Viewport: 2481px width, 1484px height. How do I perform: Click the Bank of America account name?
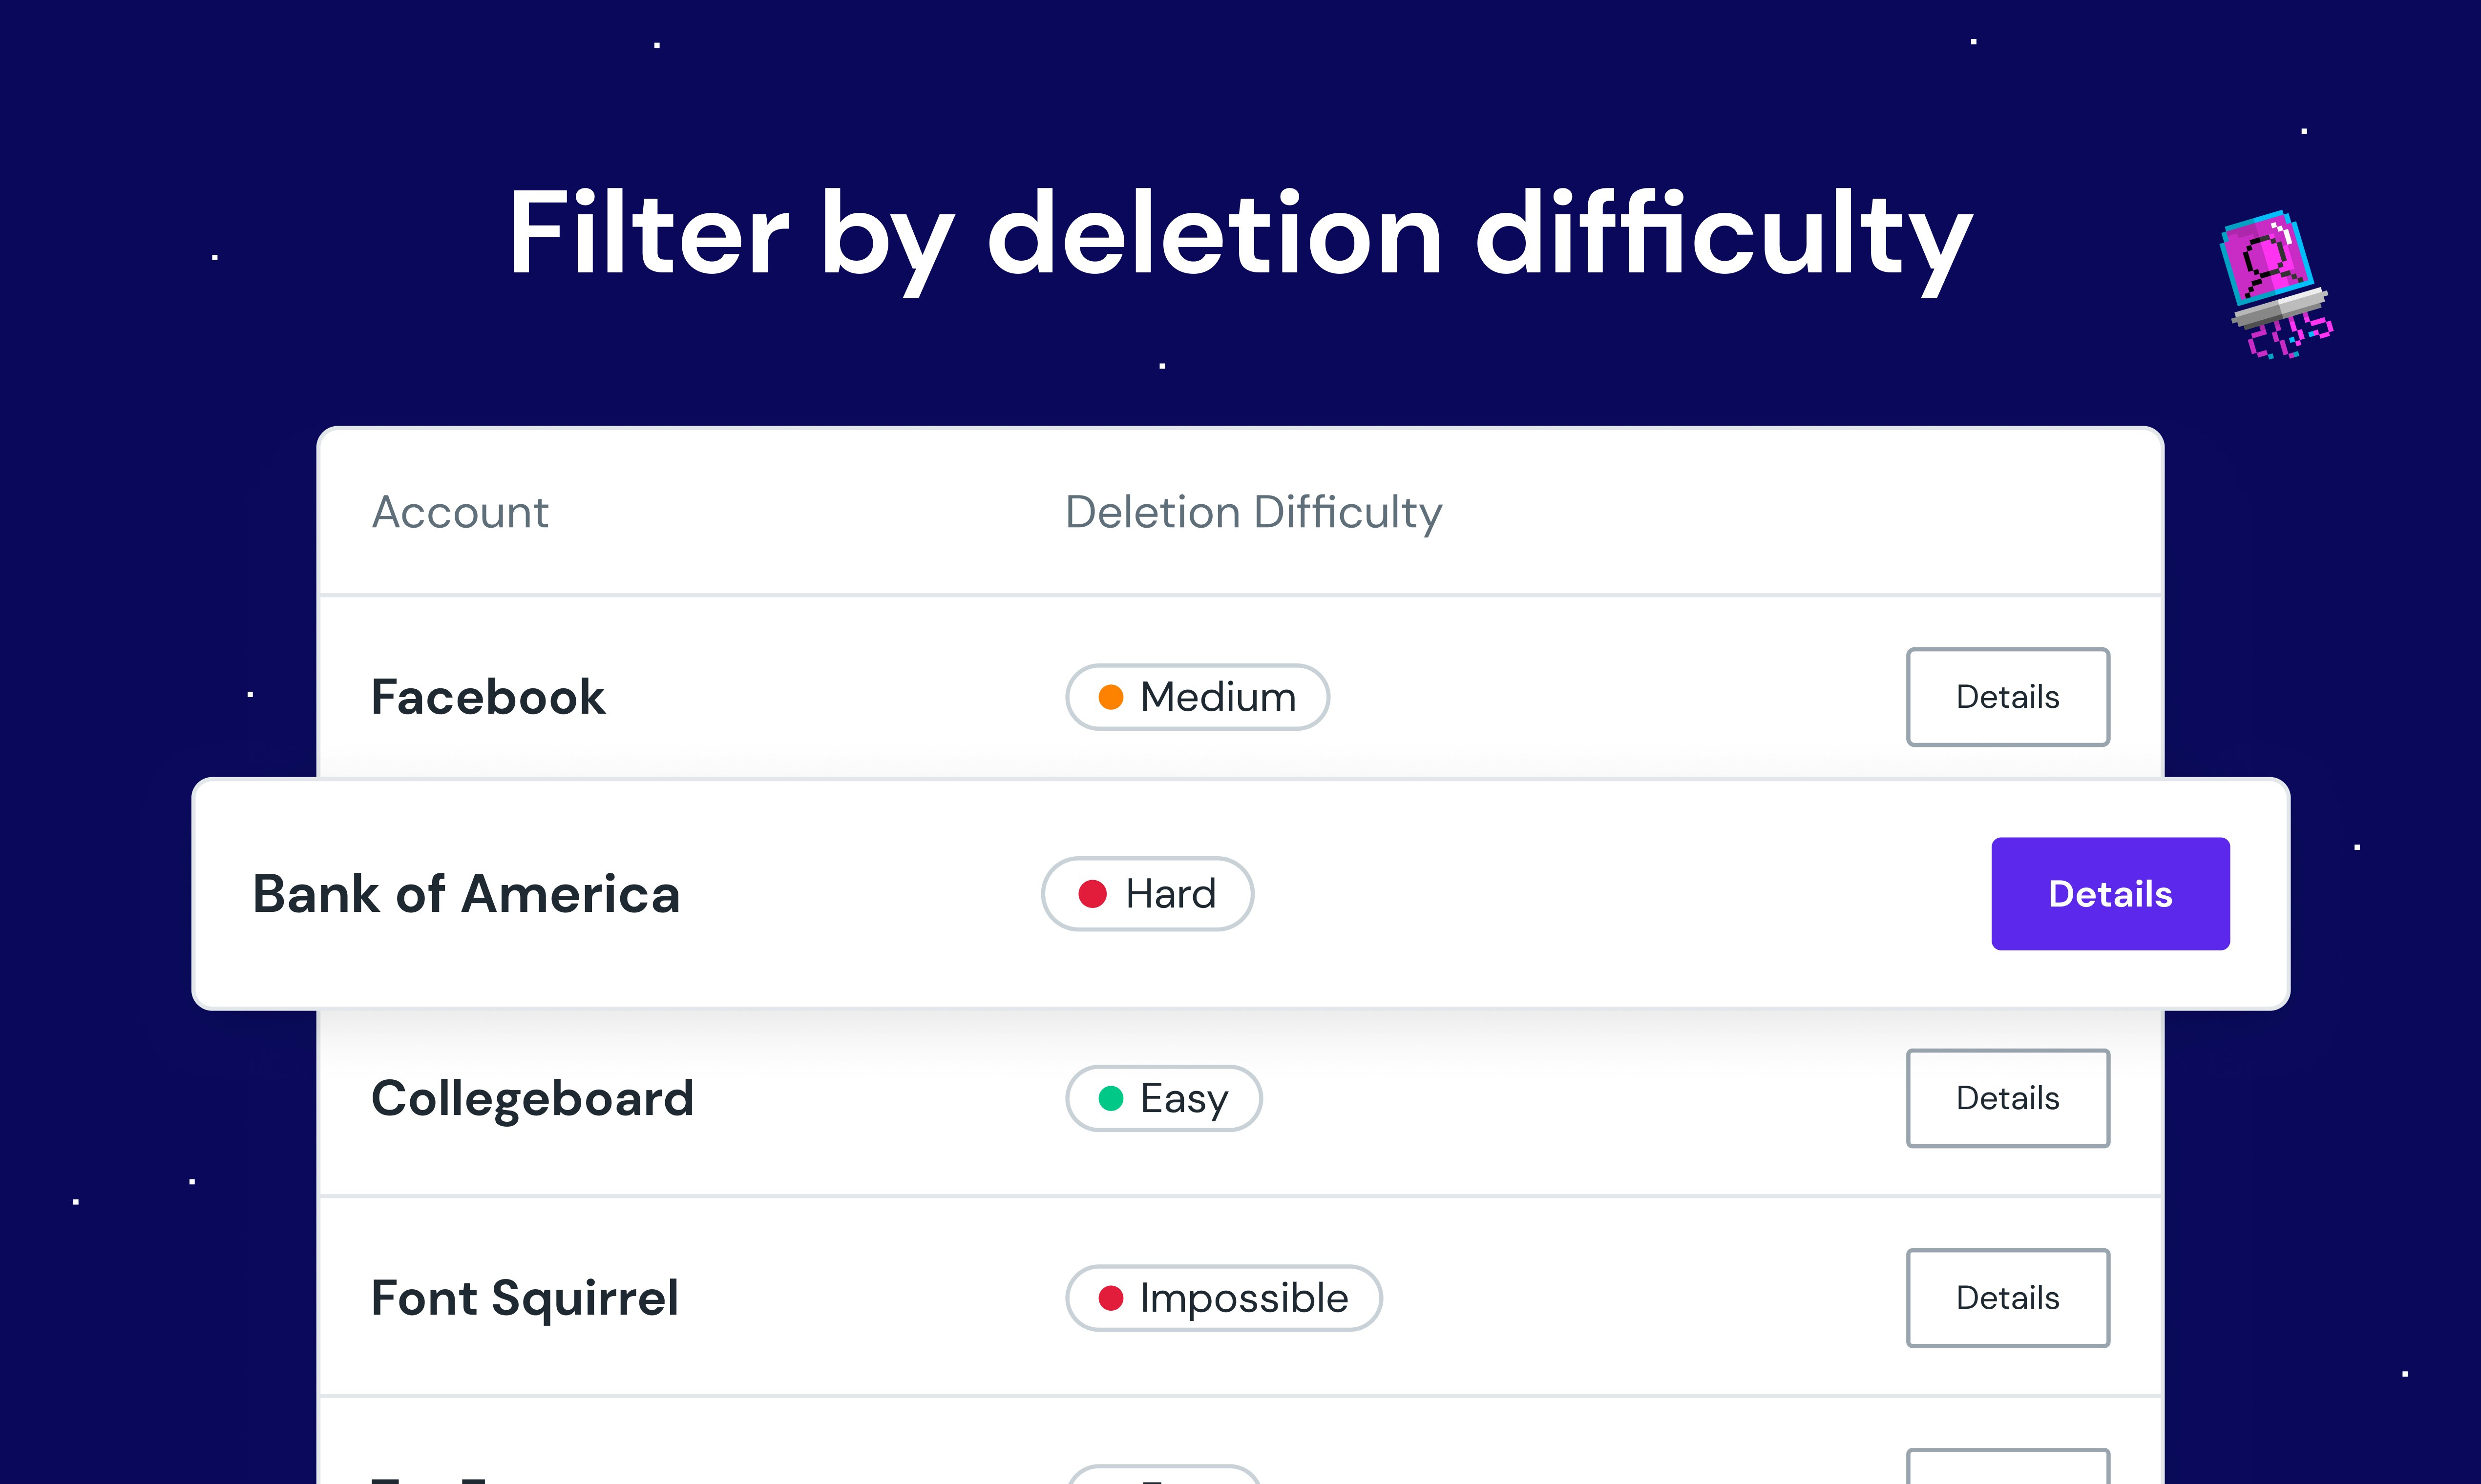pos(466,894)
